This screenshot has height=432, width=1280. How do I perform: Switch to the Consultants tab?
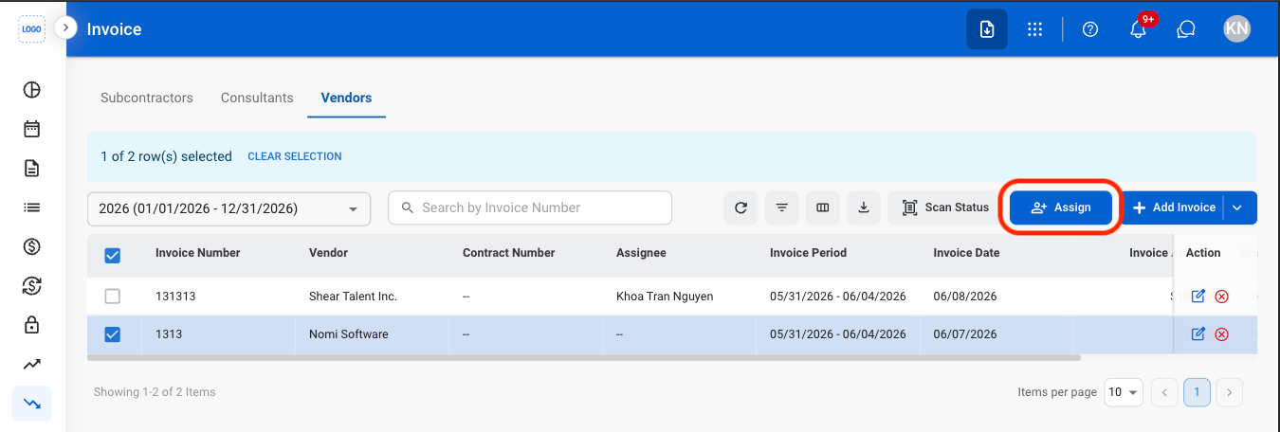[257, 98]
